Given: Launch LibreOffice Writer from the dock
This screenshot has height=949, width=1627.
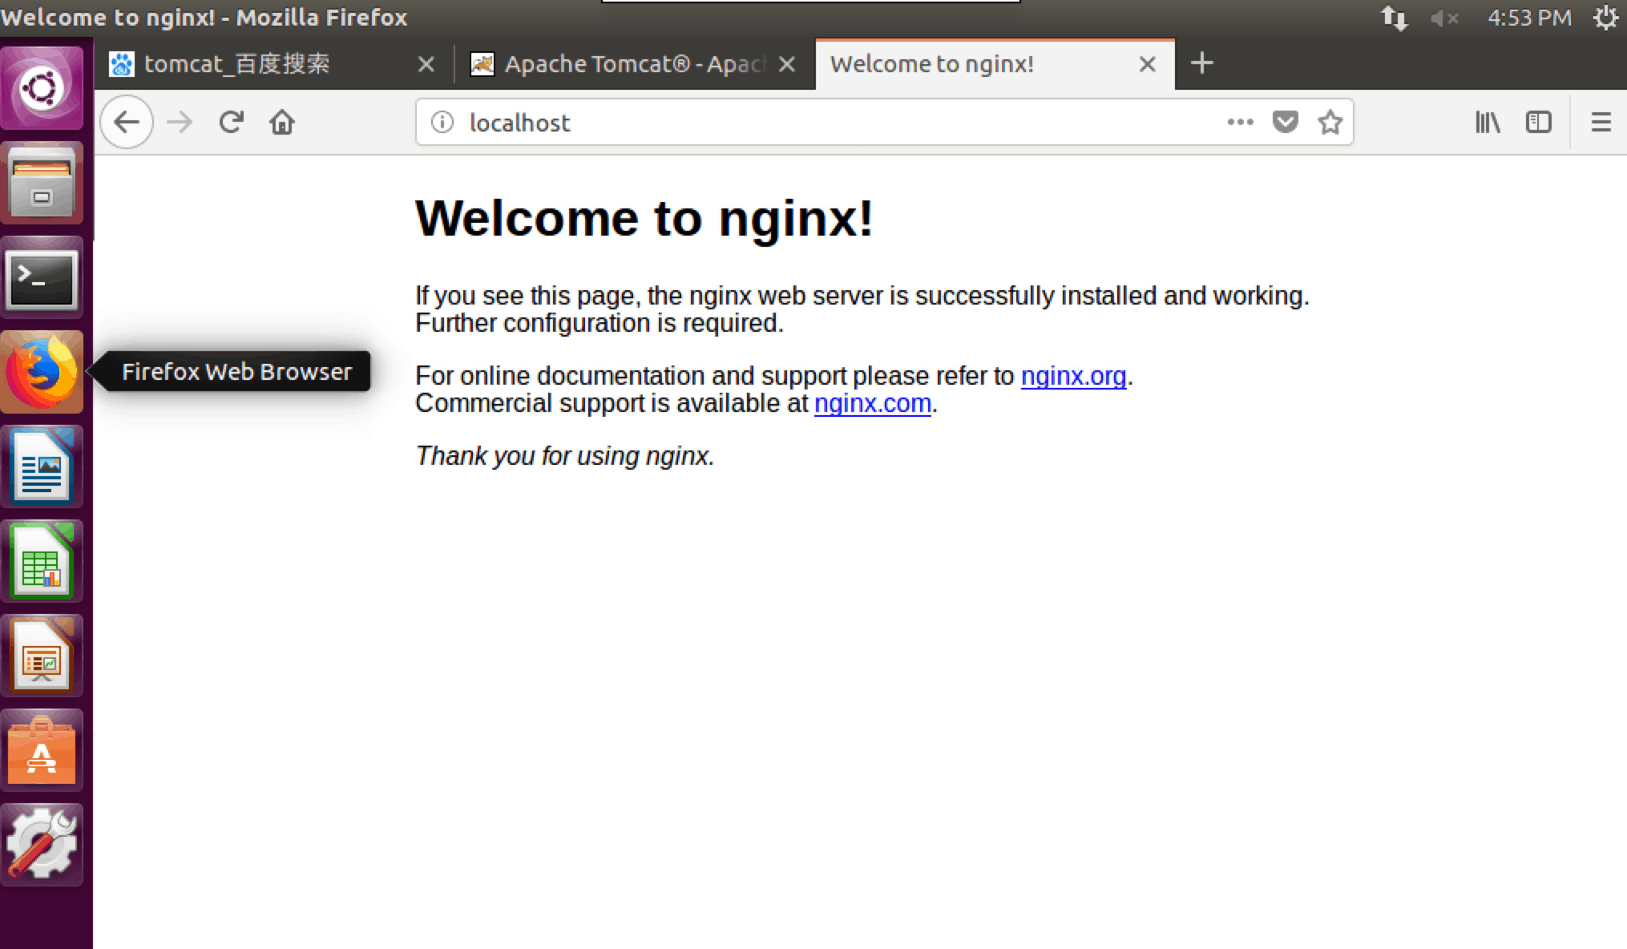Looking at the screenshot, I should [x=42, y=466].
